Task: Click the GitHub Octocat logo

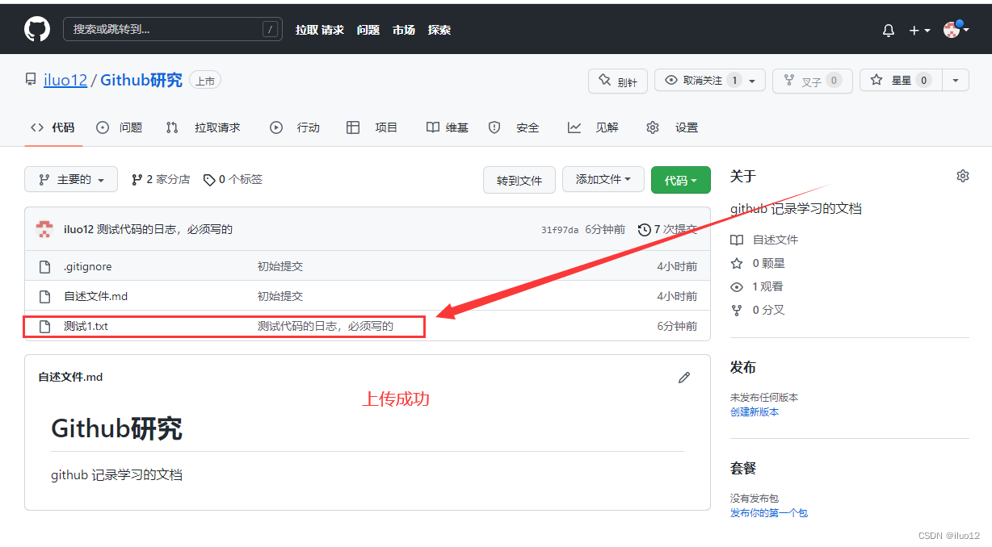Action: click(x=37, y=30)
